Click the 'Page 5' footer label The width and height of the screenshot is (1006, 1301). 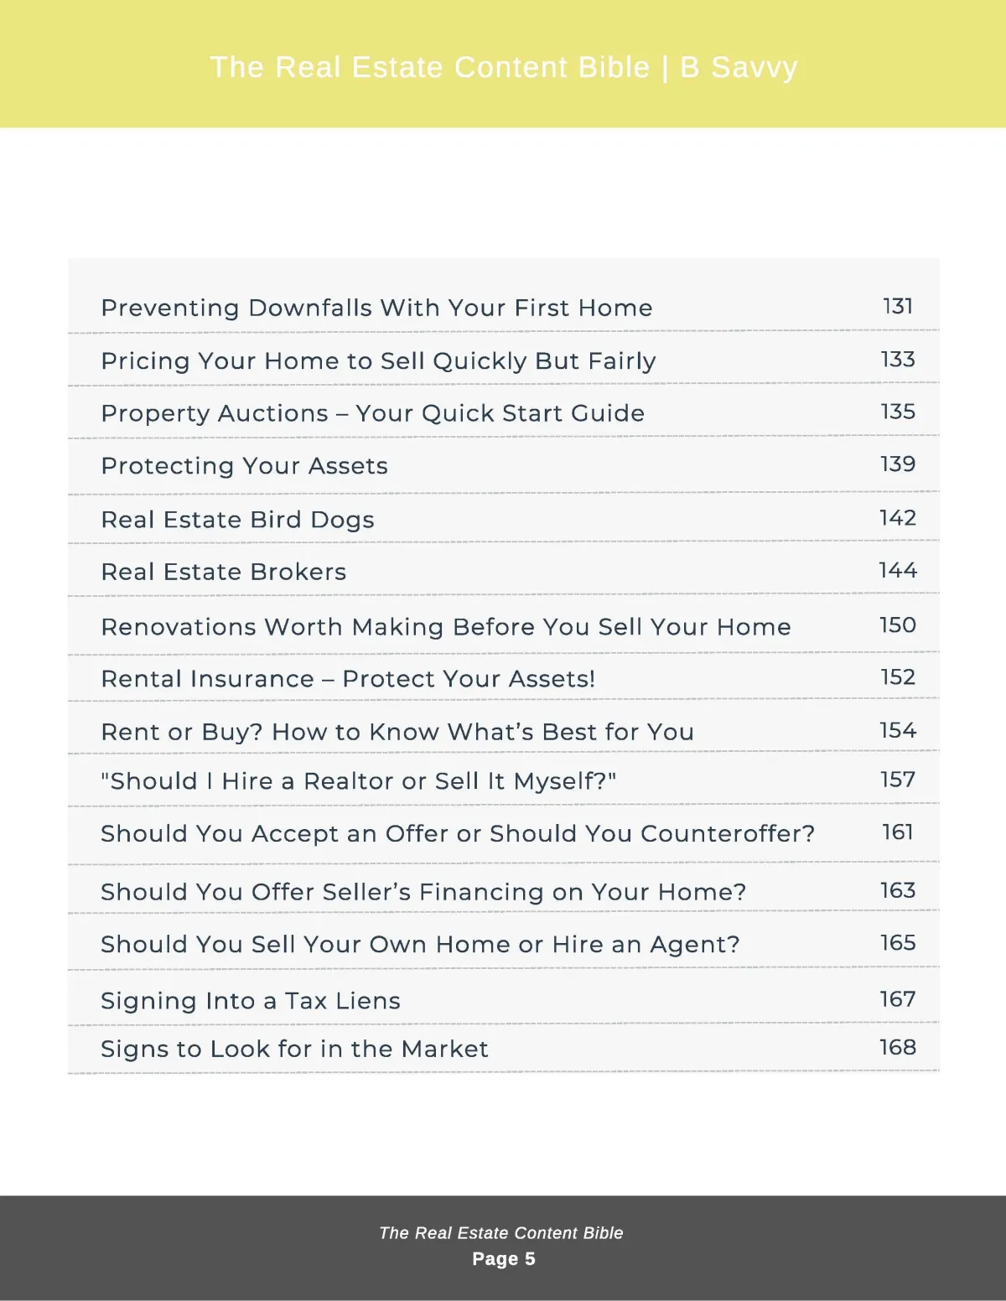tap(503, 1259)
